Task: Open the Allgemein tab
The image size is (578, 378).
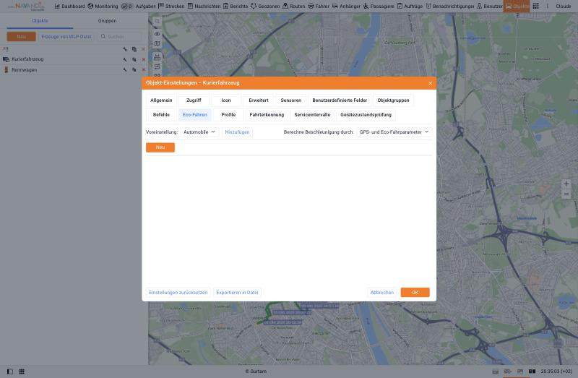Action: 161,100
